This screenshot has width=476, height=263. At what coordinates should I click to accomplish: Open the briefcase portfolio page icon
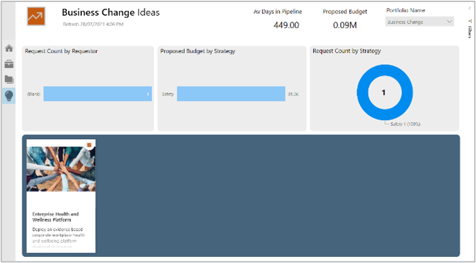pos(9,64)
